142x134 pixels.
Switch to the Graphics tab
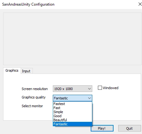click(12, 70)
